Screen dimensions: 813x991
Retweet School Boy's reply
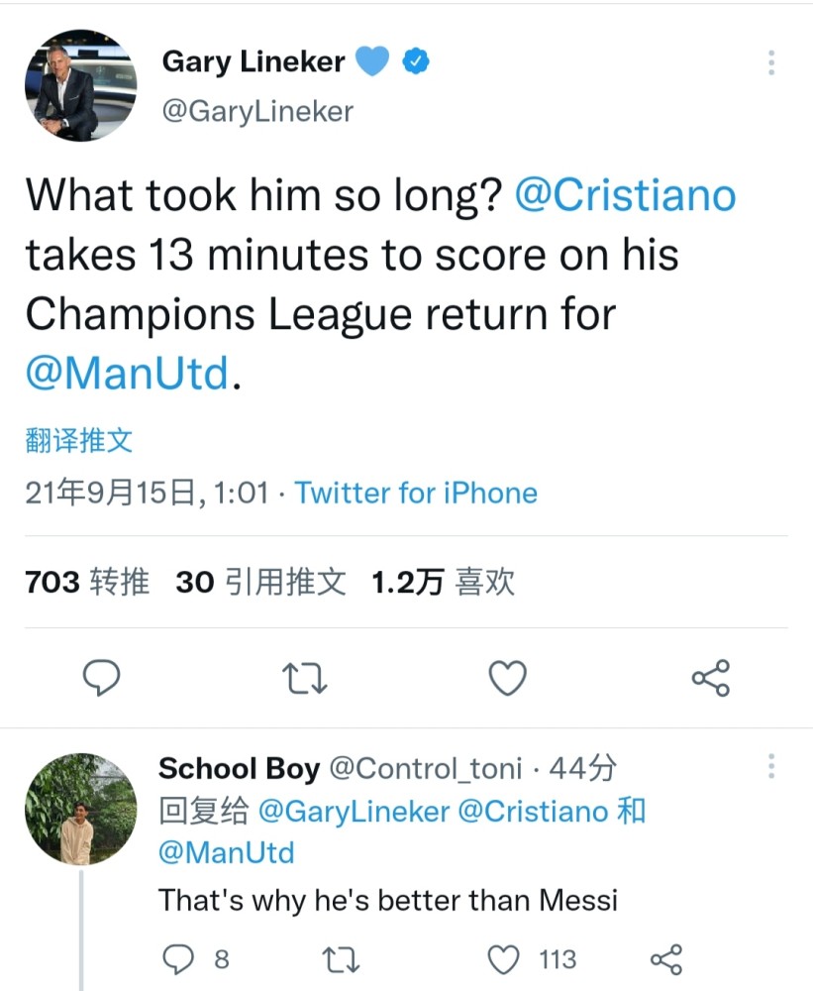[x=341, y=959]
